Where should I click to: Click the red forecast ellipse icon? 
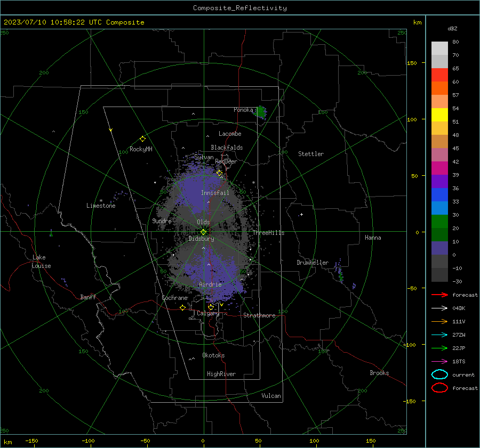[x=439, y=388]
